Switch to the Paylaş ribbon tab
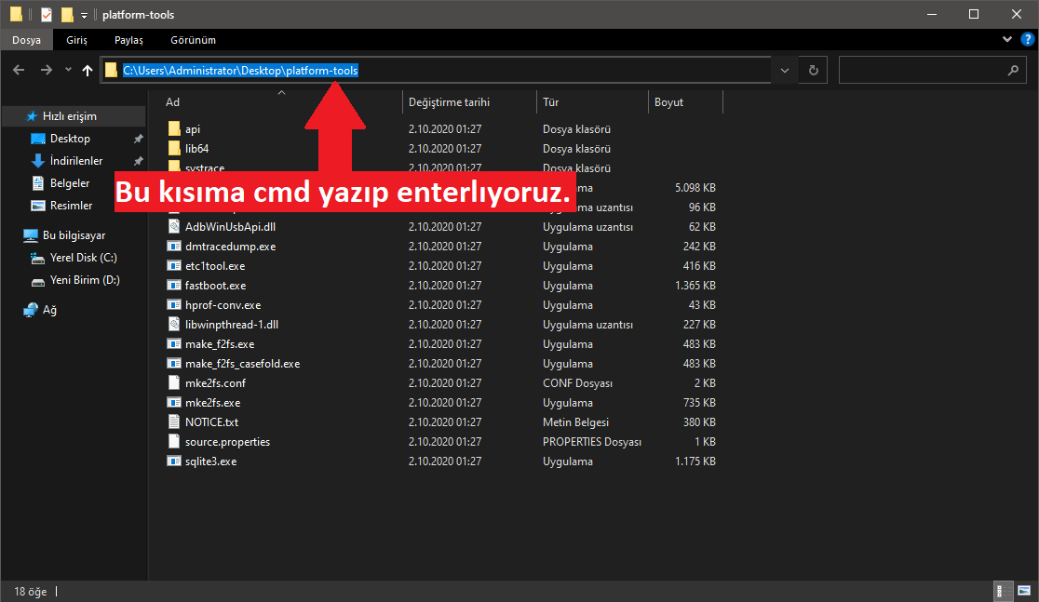The height and width of the screenshot is (602, 1039). [128, 40]
